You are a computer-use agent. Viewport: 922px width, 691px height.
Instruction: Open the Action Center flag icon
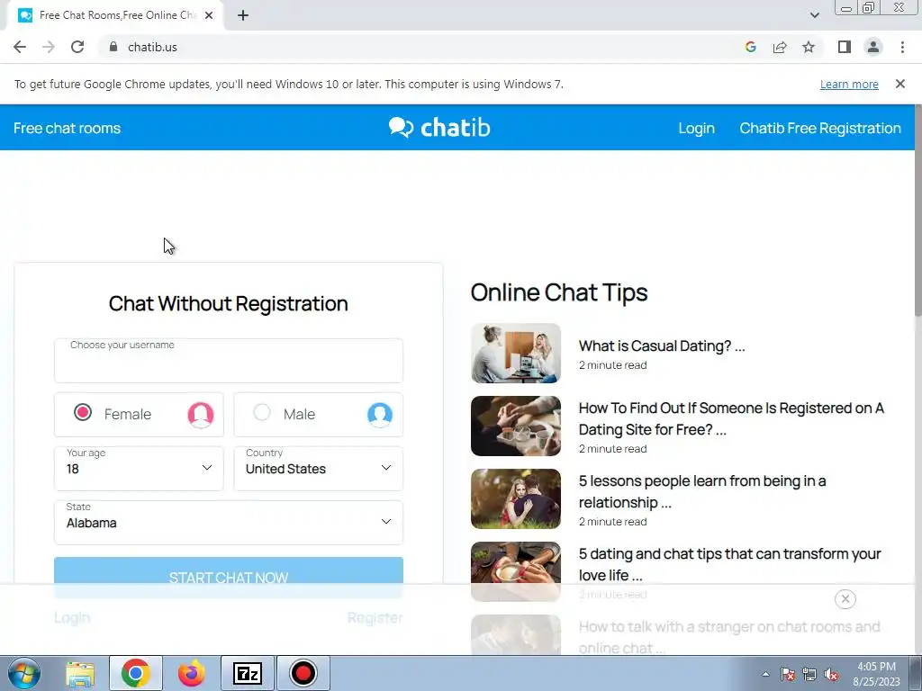pyautogui.click(x=788, y=674)
